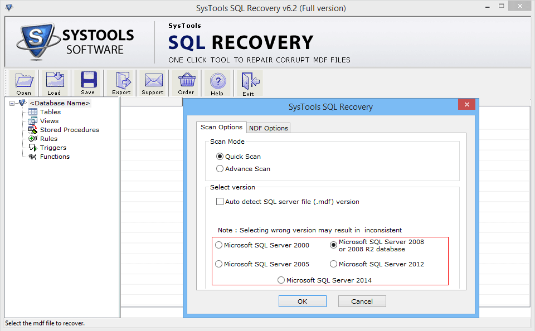Close the SysTools SQL Recovery dialog

point(467,104)
